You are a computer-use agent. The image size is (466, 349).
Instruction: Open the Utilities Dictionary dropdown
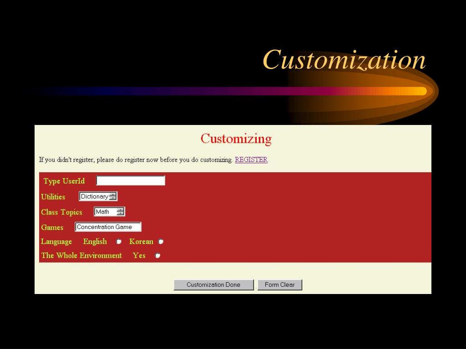point(98,196)
